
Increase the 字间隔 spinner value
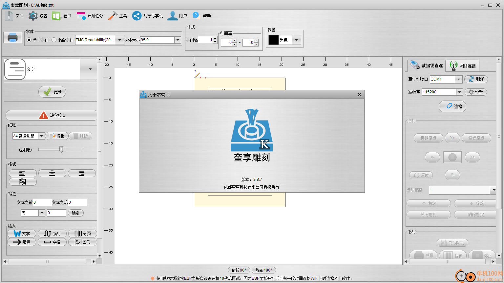[x=215, y=38]
